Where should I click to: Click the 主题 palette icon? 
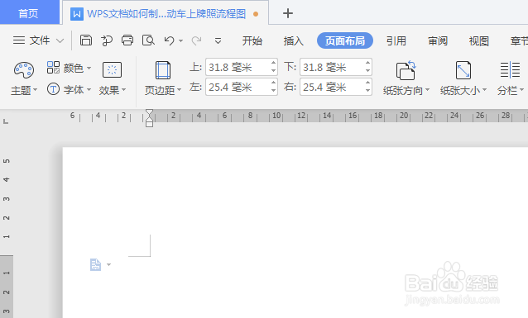23,70
